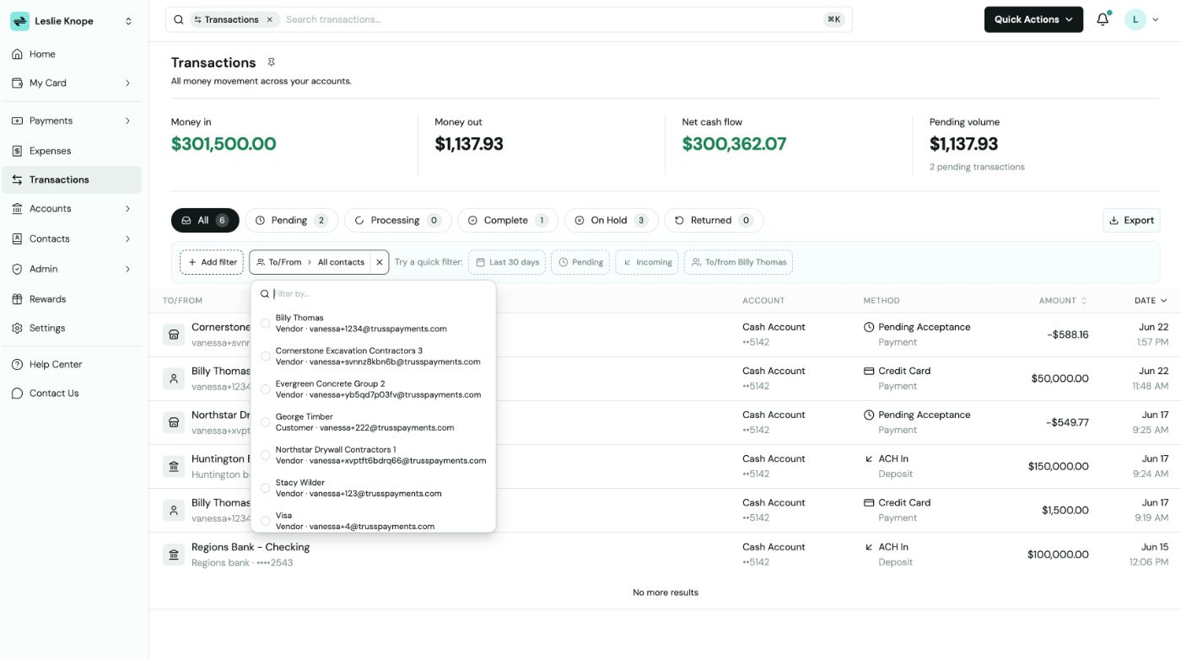This screenshot has width=1181, height=659.
Task: Click the Rewards gift icon in the sidebar
Action: pos(17,299)
